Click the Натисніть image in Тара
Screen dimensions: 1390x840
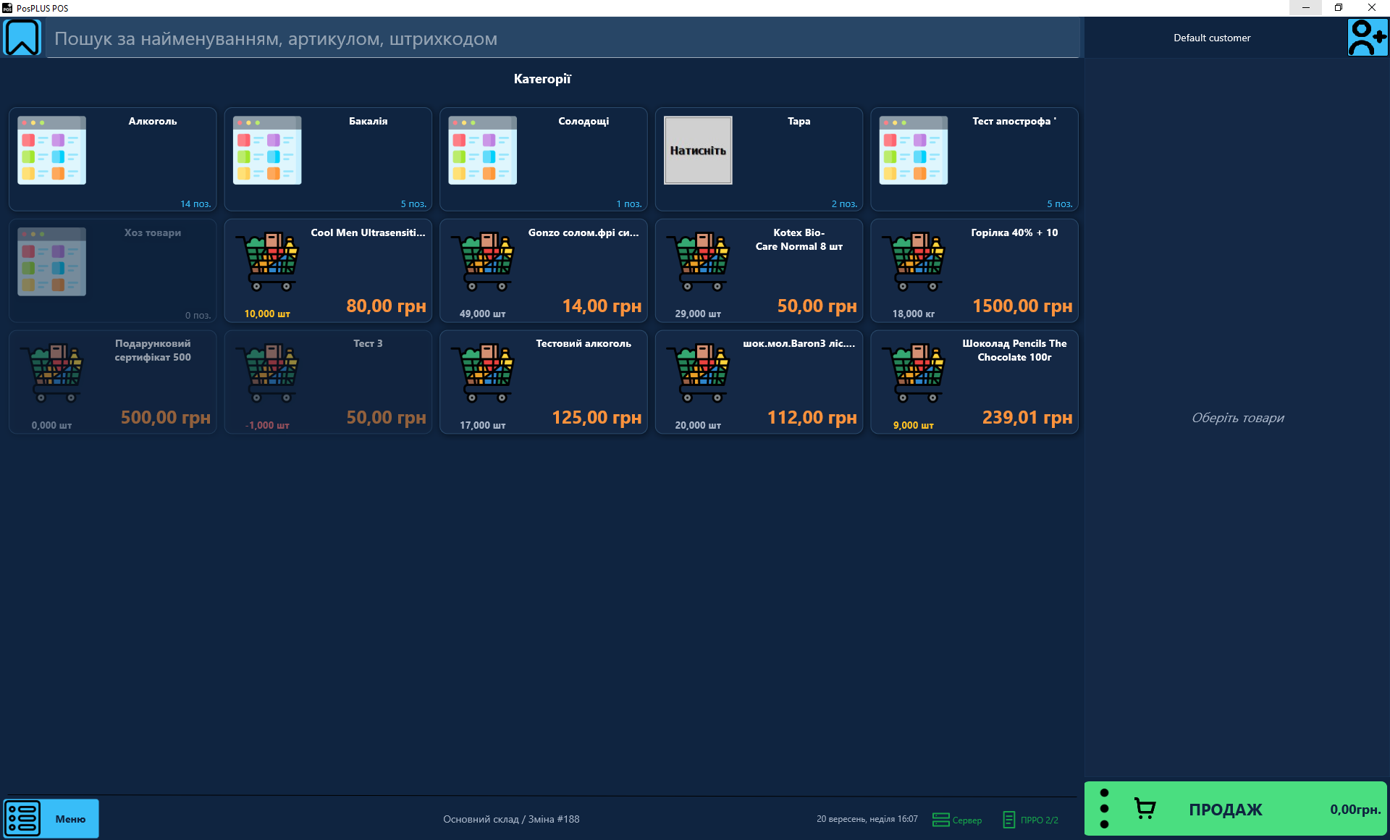tap(698, 151)
